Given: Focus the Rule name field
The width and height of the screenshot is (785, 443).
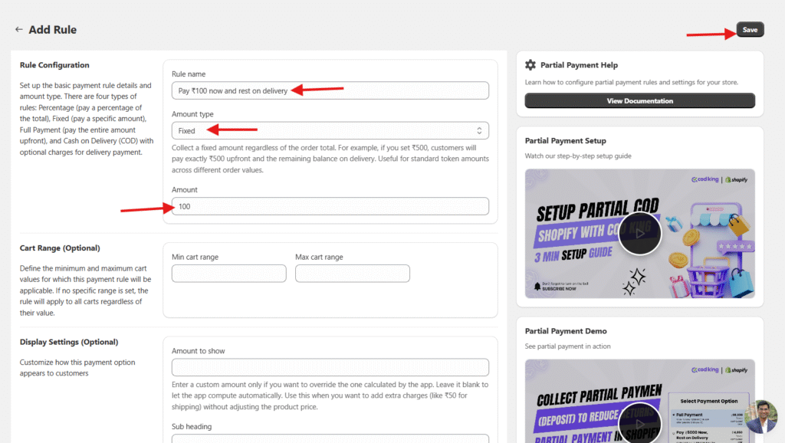Looking at the screenshot, I should (x=330, y=90).
